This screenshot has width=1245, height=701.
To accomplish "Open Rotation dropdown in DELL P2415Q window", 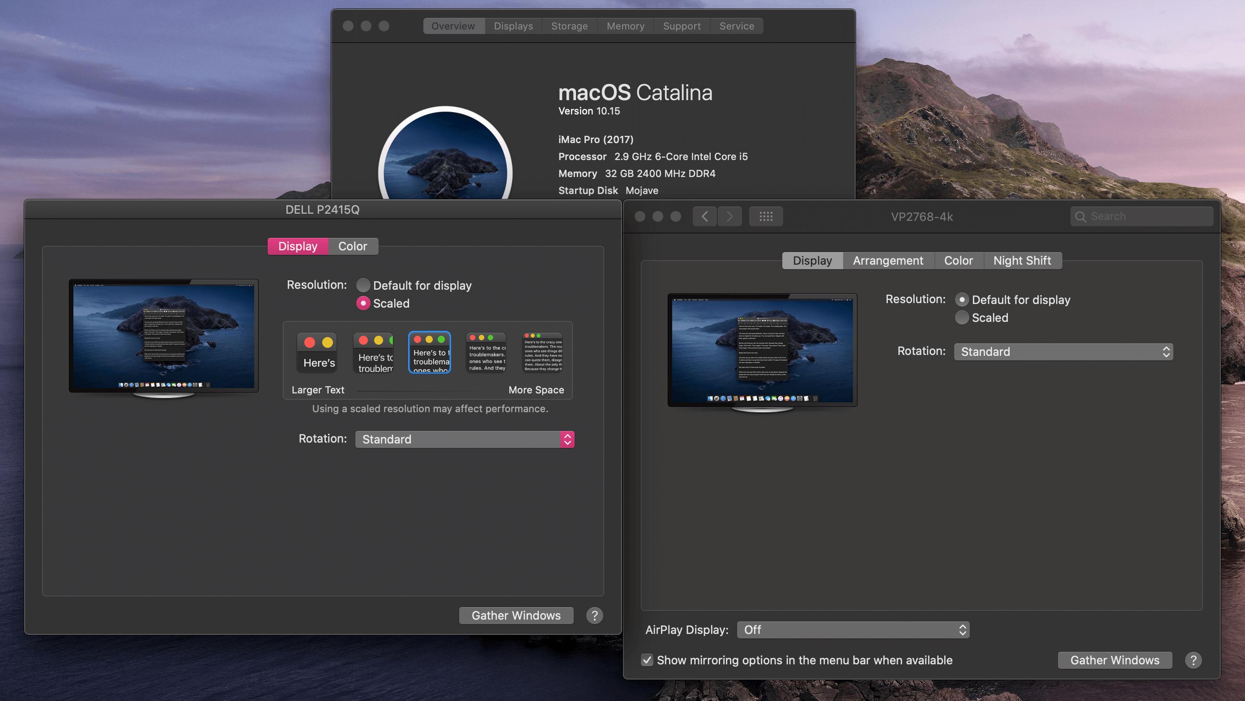I will pyautogui.click(x=465, y=439).
